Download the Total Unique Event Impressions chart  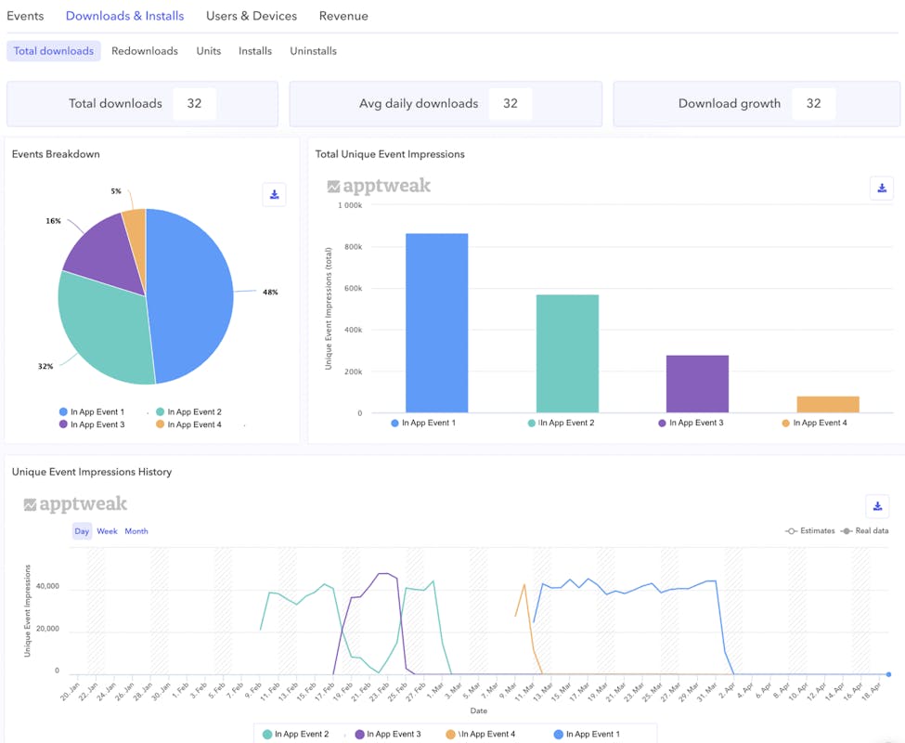(881, 188)
